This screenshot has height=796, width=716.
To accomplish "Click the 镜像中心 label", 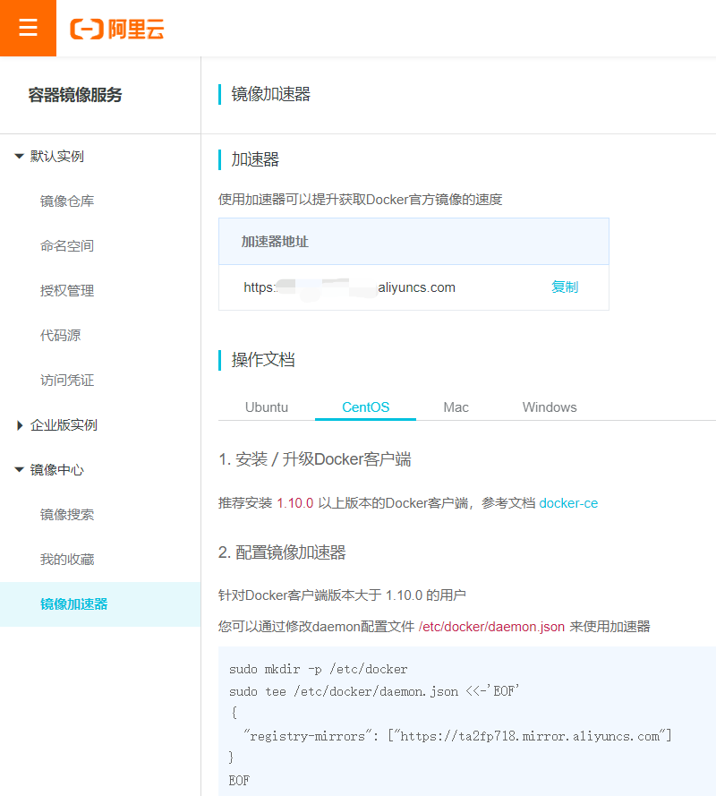I will point(57,469).
